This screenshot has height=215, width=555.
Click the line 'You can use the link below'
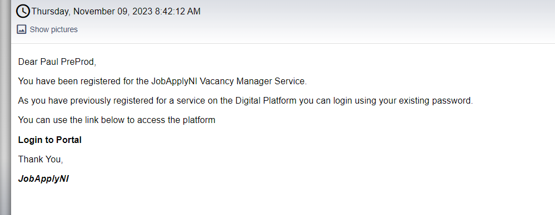117,120
